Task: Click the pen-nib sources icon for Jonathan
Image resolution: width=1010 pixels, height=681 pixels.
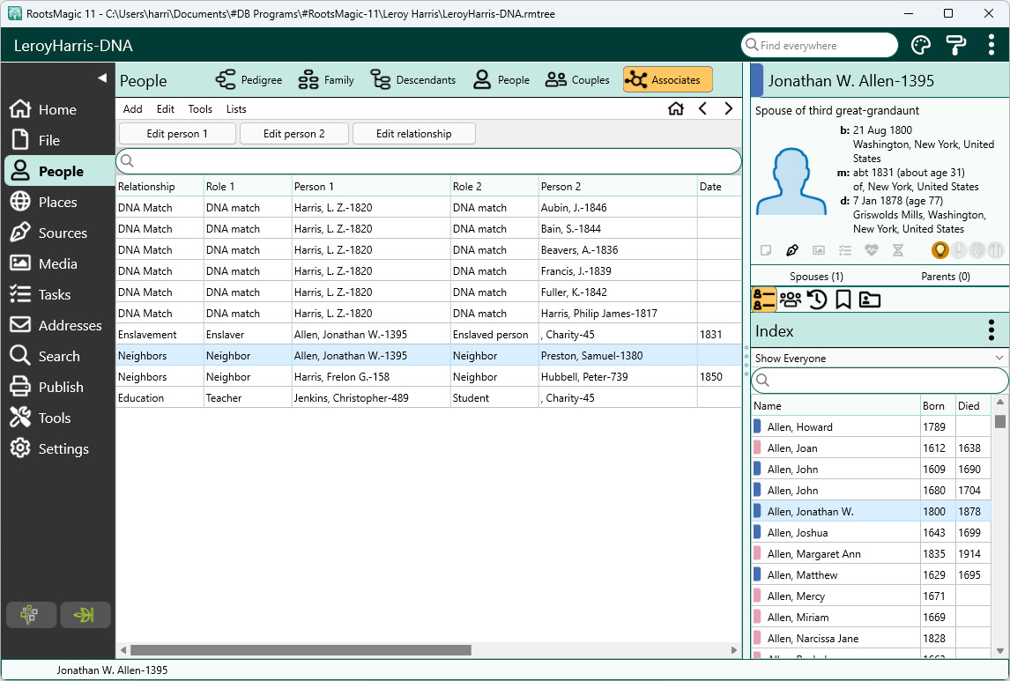Action: pyautogui.click(x=792, y=250)
